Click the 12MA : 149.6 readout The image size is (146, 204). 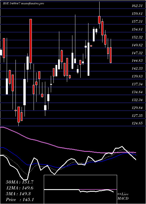[x=20, y=188]
